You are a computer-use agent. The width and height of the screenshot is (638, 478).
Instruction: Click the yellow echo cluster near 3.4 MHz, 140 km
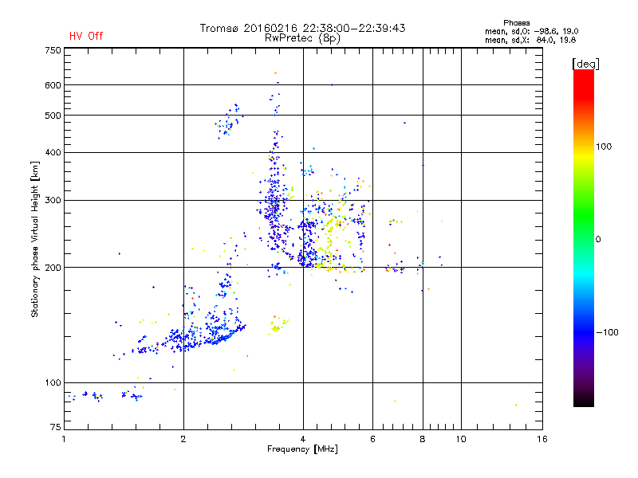(x=278, y=325)
